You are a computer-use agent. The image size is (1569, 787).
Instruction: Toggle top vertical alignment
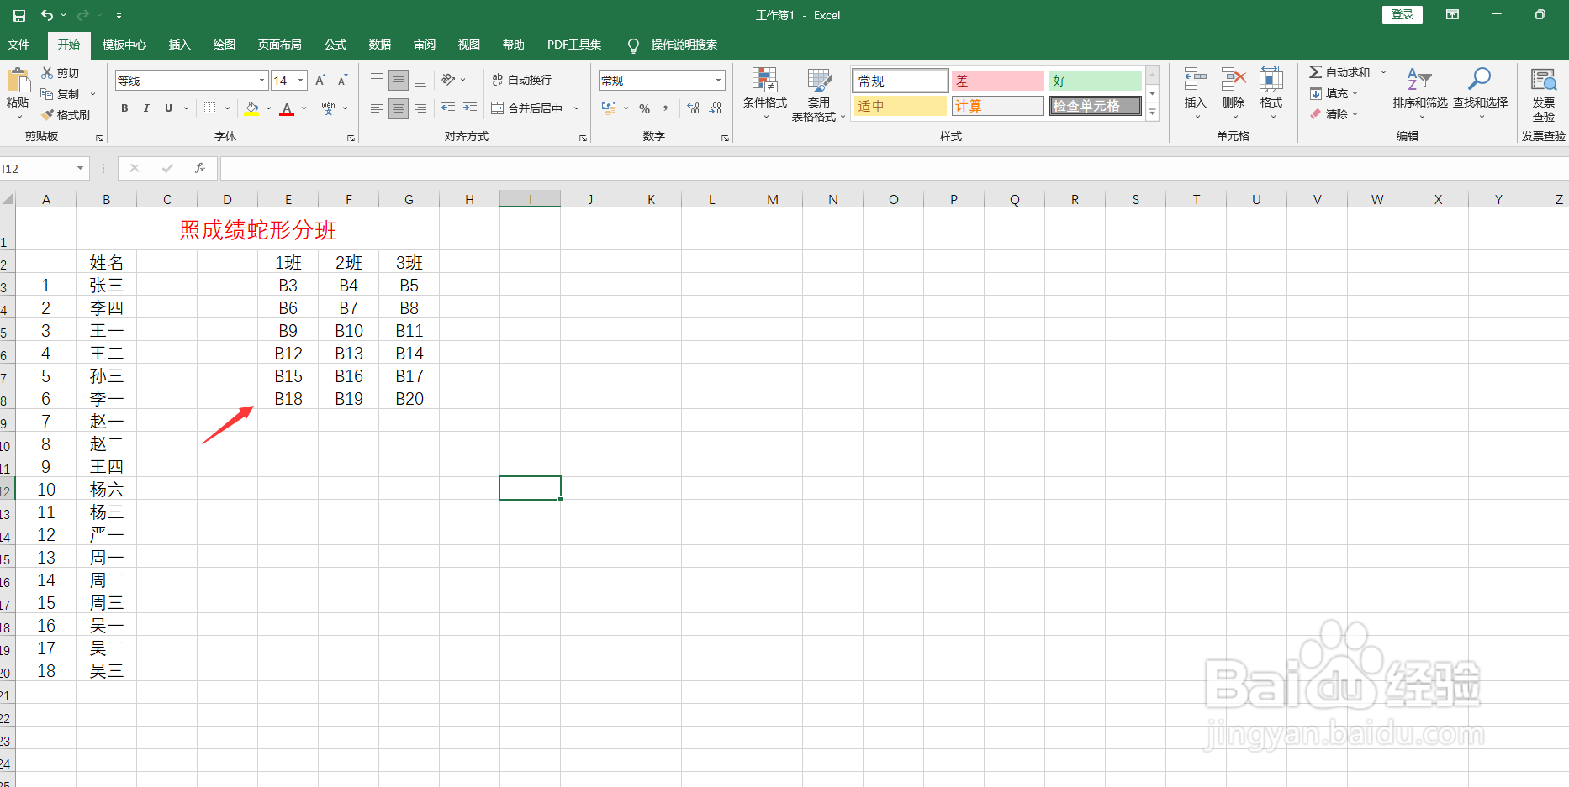(377, 80)
